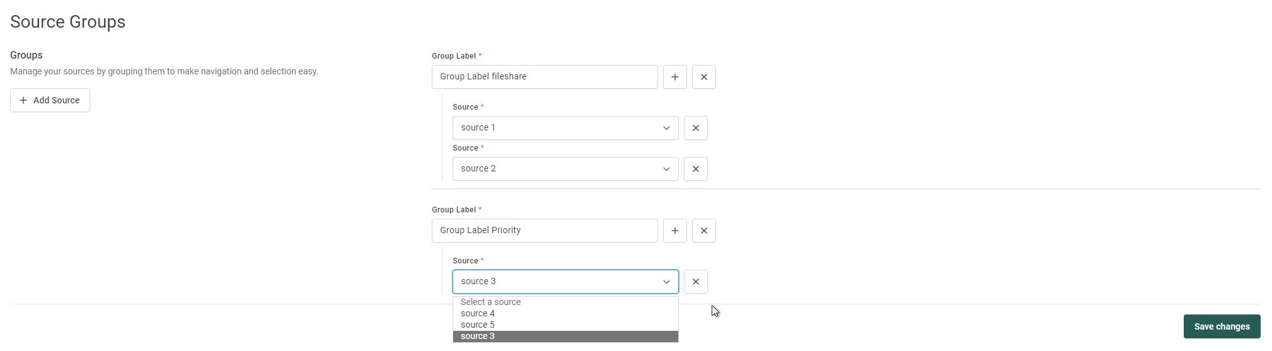Image resolution: width=1272 pixels, height=351 pixels.
Task: Select the 'Select a source' placeholder option
Action: coord(490,302)
